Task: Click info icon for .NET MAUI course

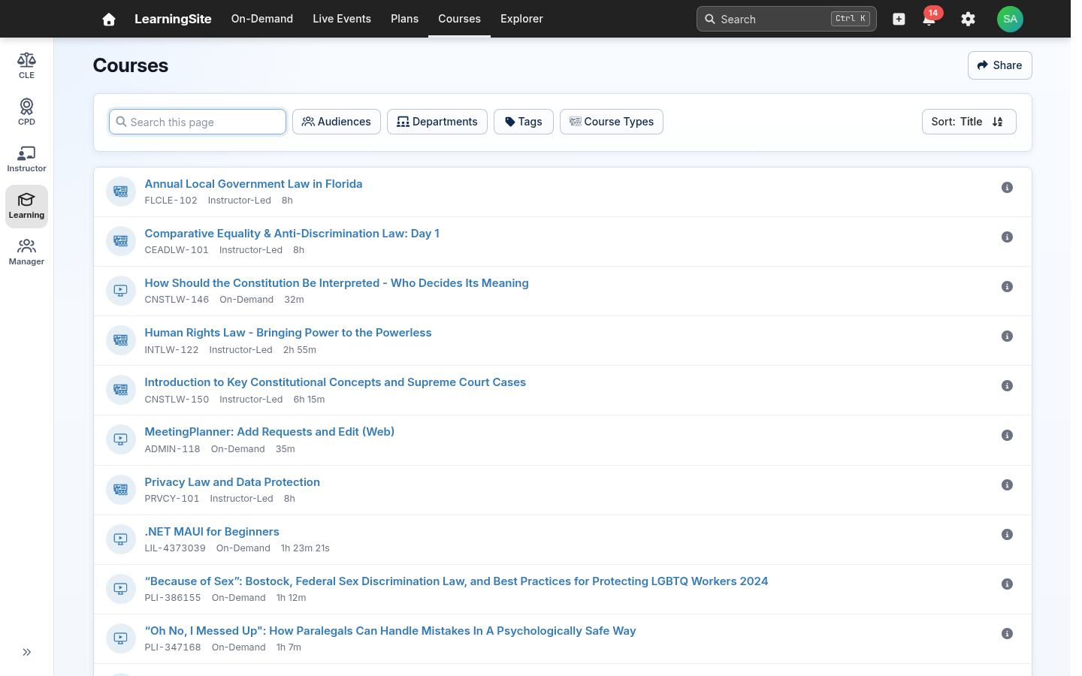Action: tap(1007, 534)
